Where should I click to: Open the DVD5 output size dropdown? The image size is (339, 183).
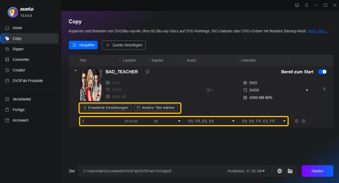pyautogui.click(x=307, y=90)
